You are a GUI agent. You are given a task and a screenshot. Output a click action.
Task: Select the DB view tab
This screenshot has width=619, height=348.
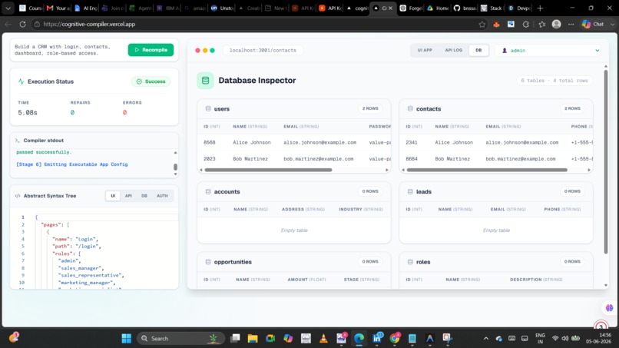pyautogui.click(x=478, y=50)
